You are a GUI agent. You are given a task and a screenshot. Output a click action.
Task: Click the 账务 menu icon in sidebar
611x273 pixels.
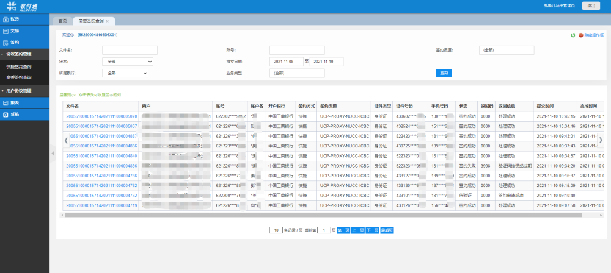tap(5, 19)
